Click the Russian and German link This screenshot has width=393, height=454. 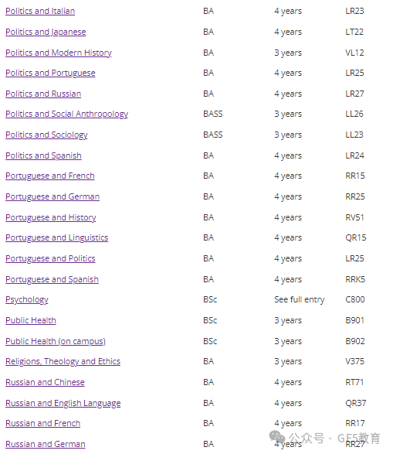[x=46, y=445]
